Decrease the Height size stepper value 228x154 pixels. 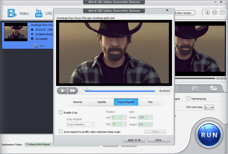pyautogui.click(x=151, y=126)
